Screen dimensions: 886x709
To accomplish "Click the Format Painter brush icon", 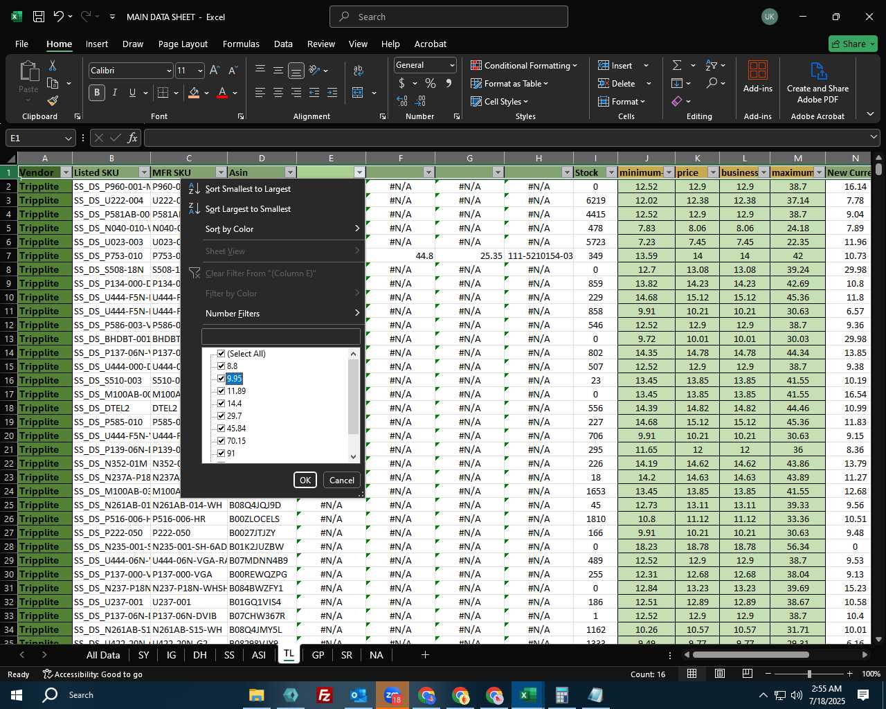I will 53,100.
